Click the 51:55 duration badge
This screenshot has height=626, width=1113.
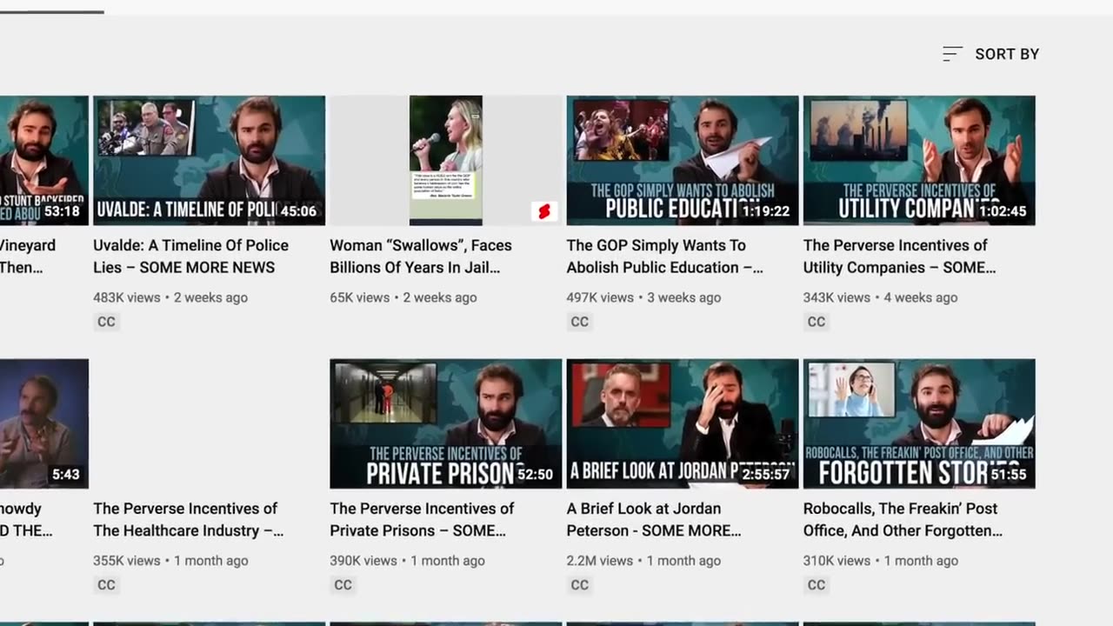coord(1009,475)
